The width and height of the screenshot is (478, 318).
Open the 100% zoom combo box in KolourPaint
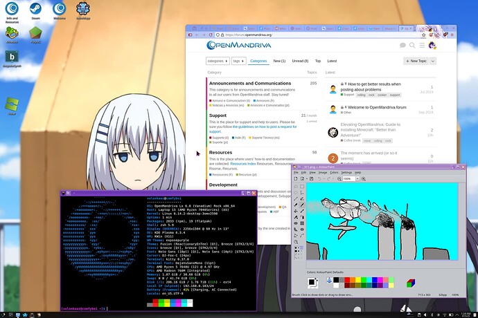(351, 178)
